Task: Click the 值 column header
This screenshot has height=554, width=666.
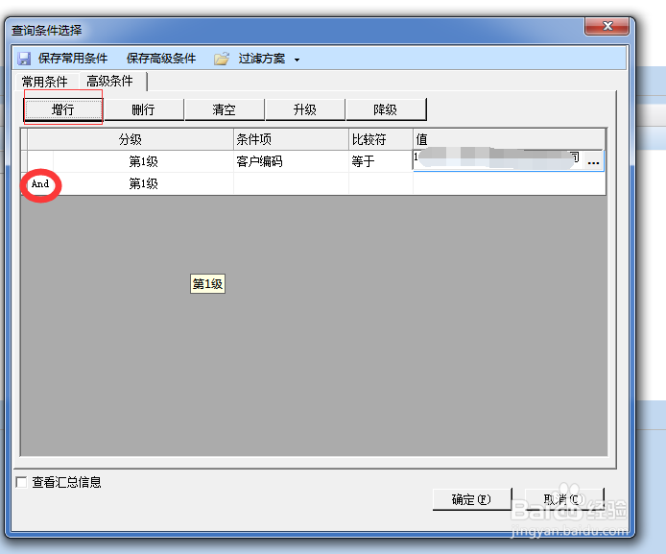Action: 509,139
